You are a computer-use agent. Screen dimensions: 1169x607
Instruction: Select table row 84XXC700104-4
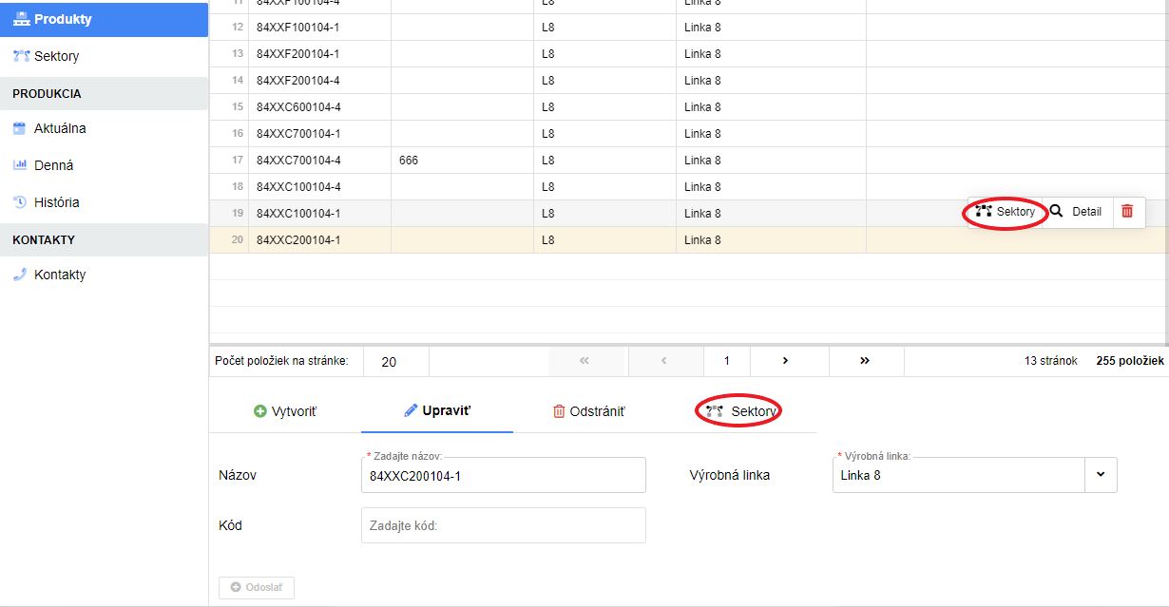coord(298,161)
